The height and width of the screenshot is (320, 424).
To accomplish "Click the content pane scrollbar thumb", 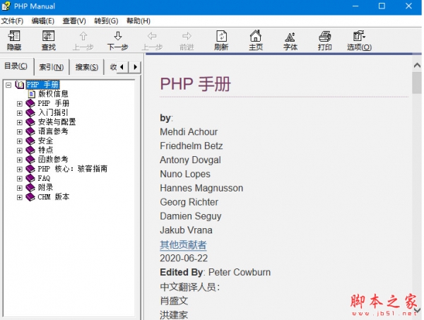I will point(417,83).
